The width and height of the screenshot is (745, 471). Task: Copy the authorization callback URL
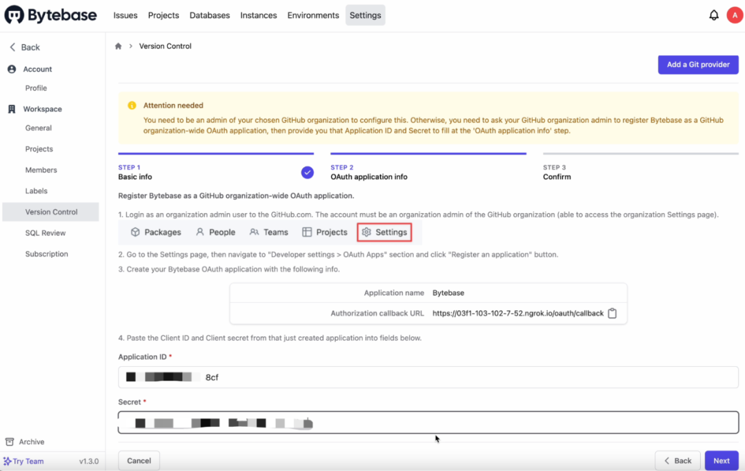[x=612, y=313]
